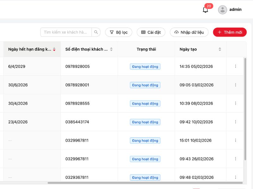The image size is (253, 189).
Task: Open row menu for 0329367811
Action: (x=235, y=177)
